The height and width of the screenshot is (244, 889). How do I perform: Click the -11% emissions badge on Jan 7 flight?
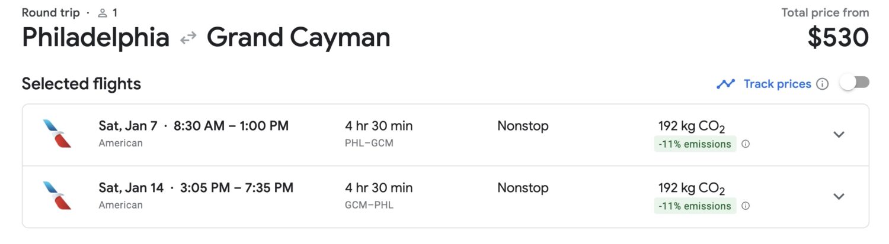click(695, 144)
